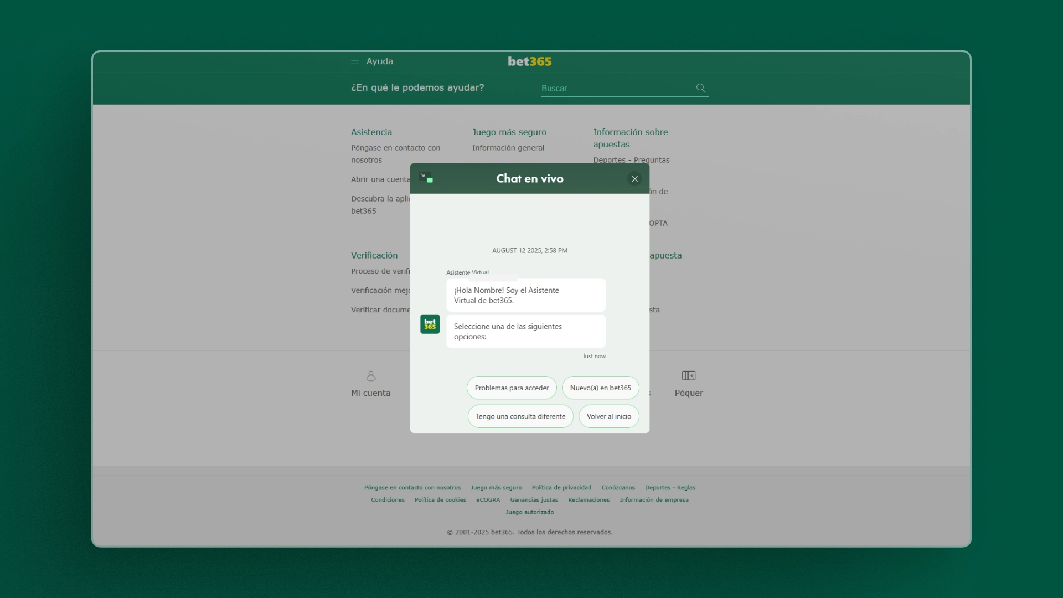The width and height of the screenshot is (1063, 598).
Task: Click the search magnifier icon
Action: (x=701, y=88)
